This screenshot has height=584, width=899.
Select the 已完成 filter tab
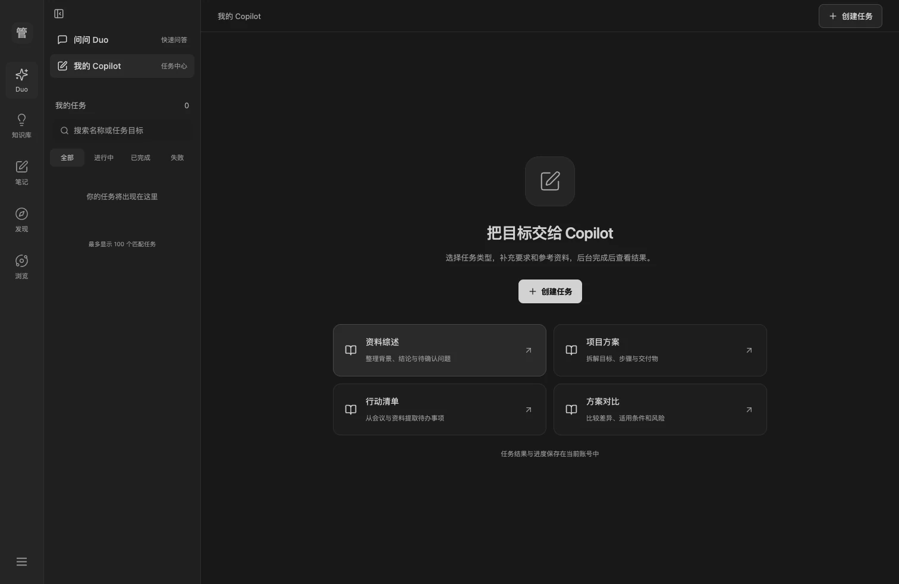coord(141,158)
